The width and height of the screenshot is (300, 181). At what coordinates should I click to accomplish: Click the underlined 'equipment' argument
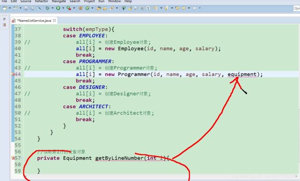pyautogui.click(x=242, y=74)
